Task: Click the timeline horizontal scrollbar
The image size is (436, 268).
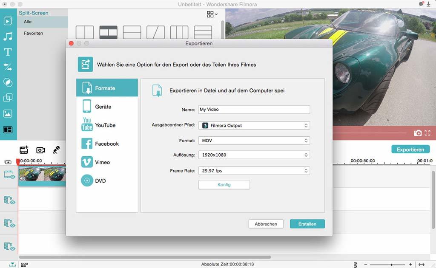Action: click(x=145, y=257)
